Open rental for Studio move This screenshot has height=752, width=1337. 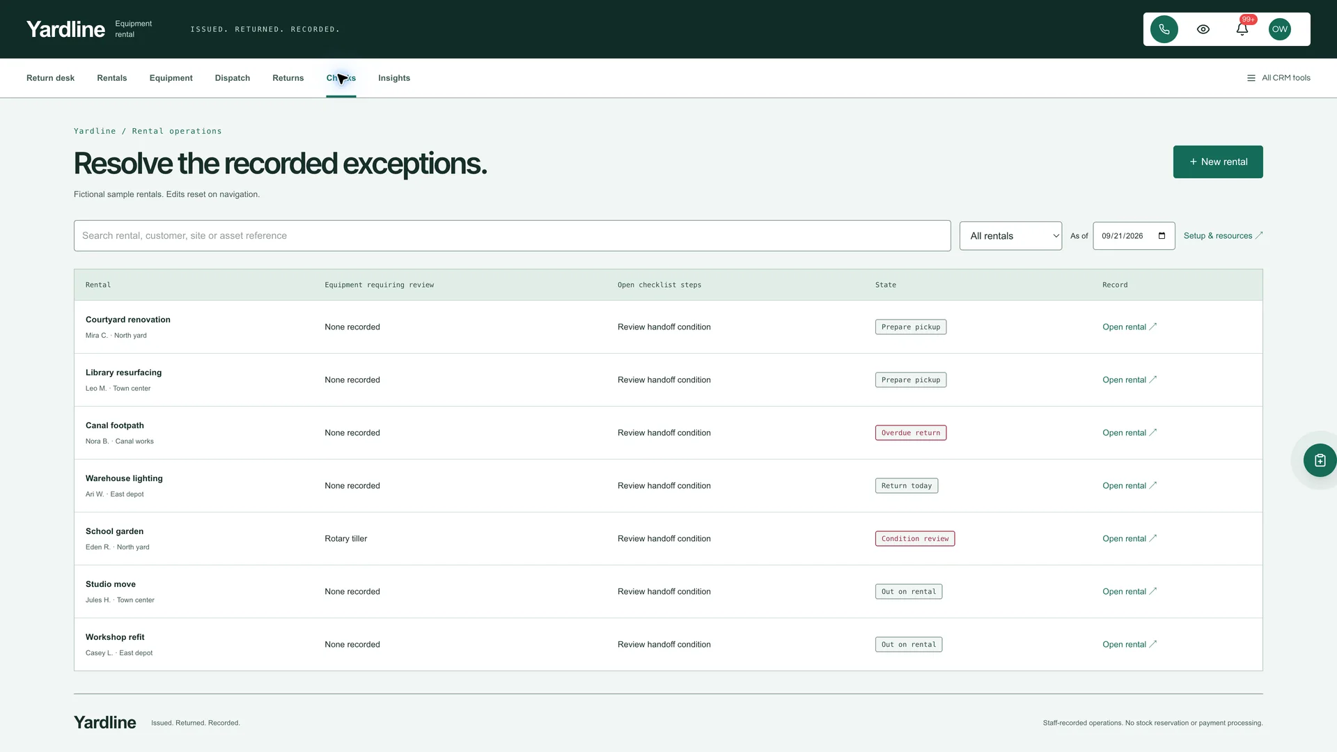tap(1129, 591)
